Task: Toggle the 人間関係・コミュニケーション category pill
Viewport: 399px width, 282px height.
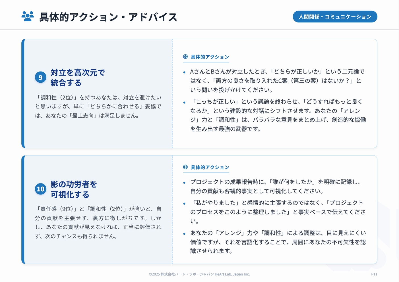Action: (335, 16)
